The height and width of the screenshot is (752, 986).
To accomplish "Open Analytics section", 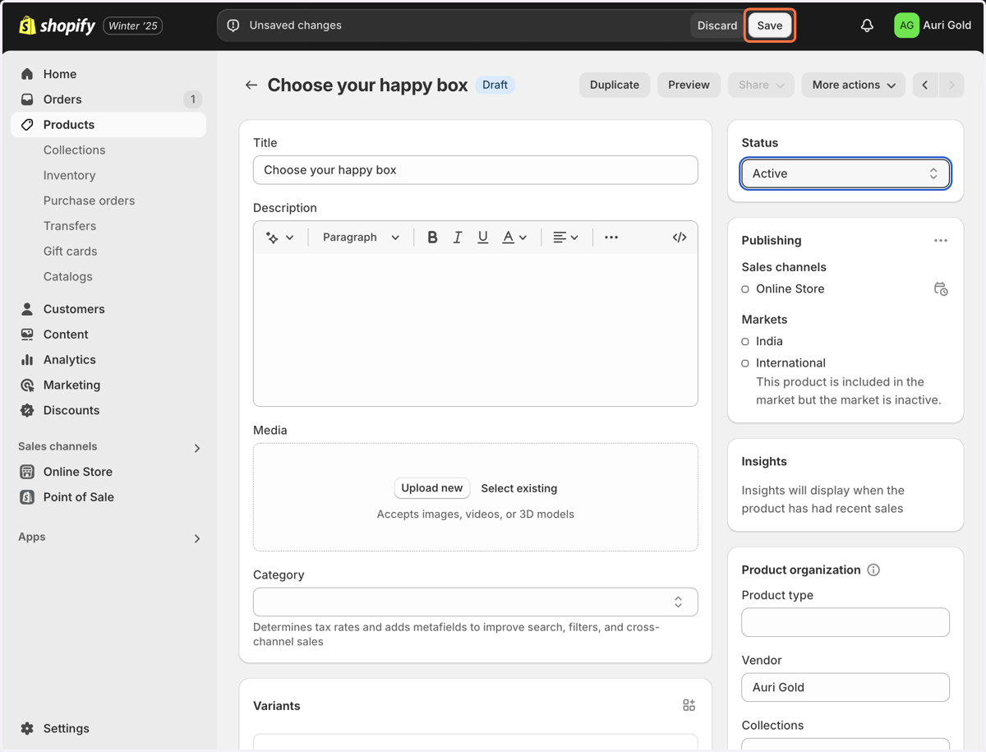I will tap(108, 360).
